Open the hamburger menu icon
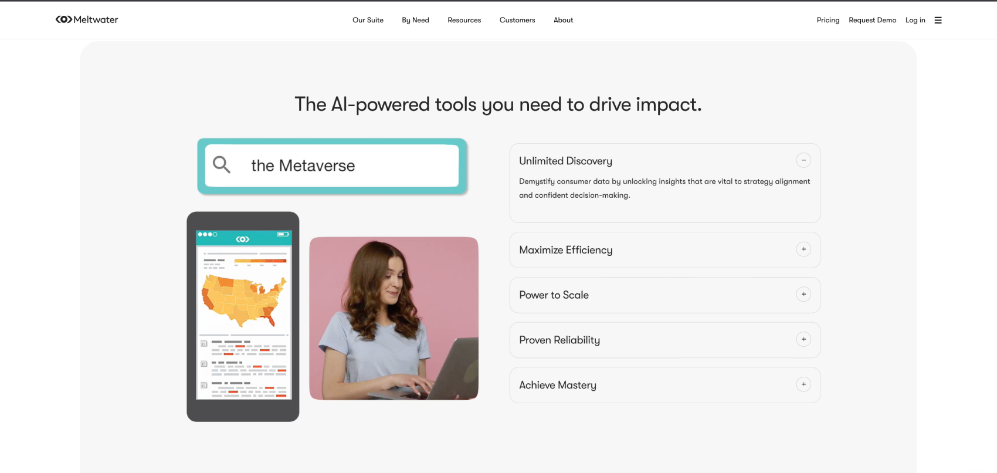 coord(938,20)
